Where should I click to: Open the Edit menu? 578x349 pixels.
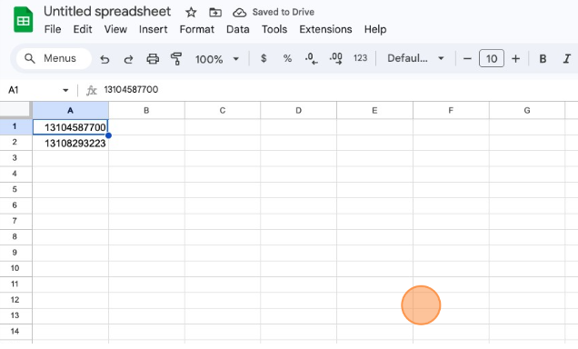click(83, 29)
